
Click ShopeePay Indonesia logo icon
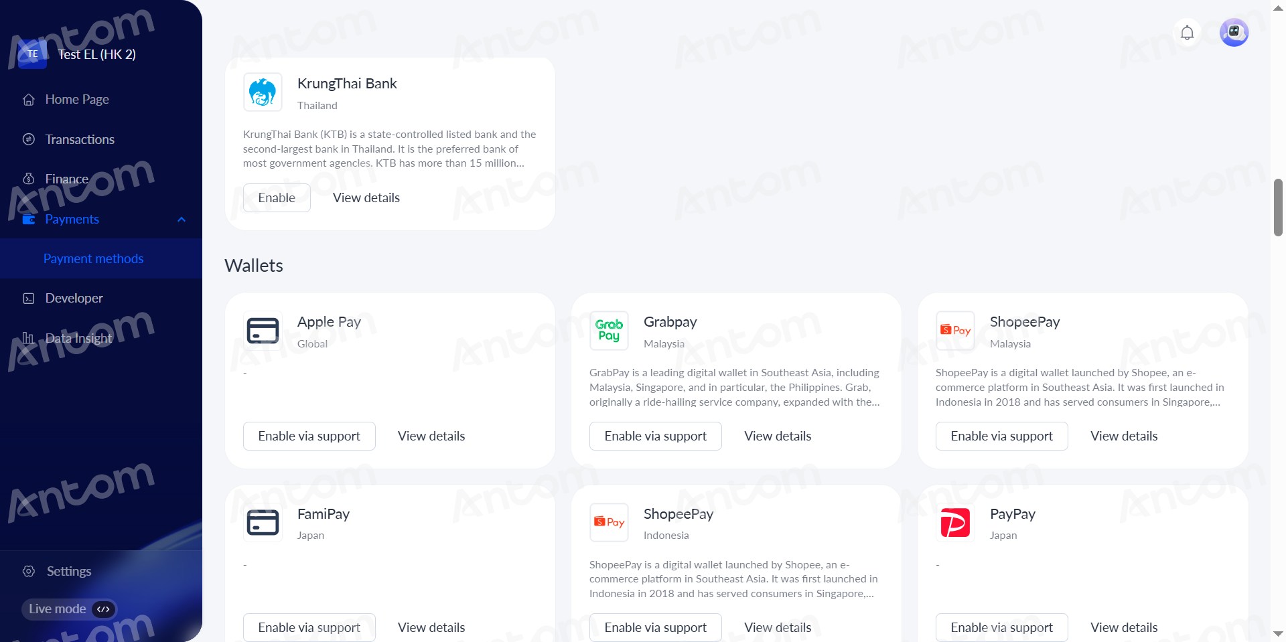click(609, 523)
